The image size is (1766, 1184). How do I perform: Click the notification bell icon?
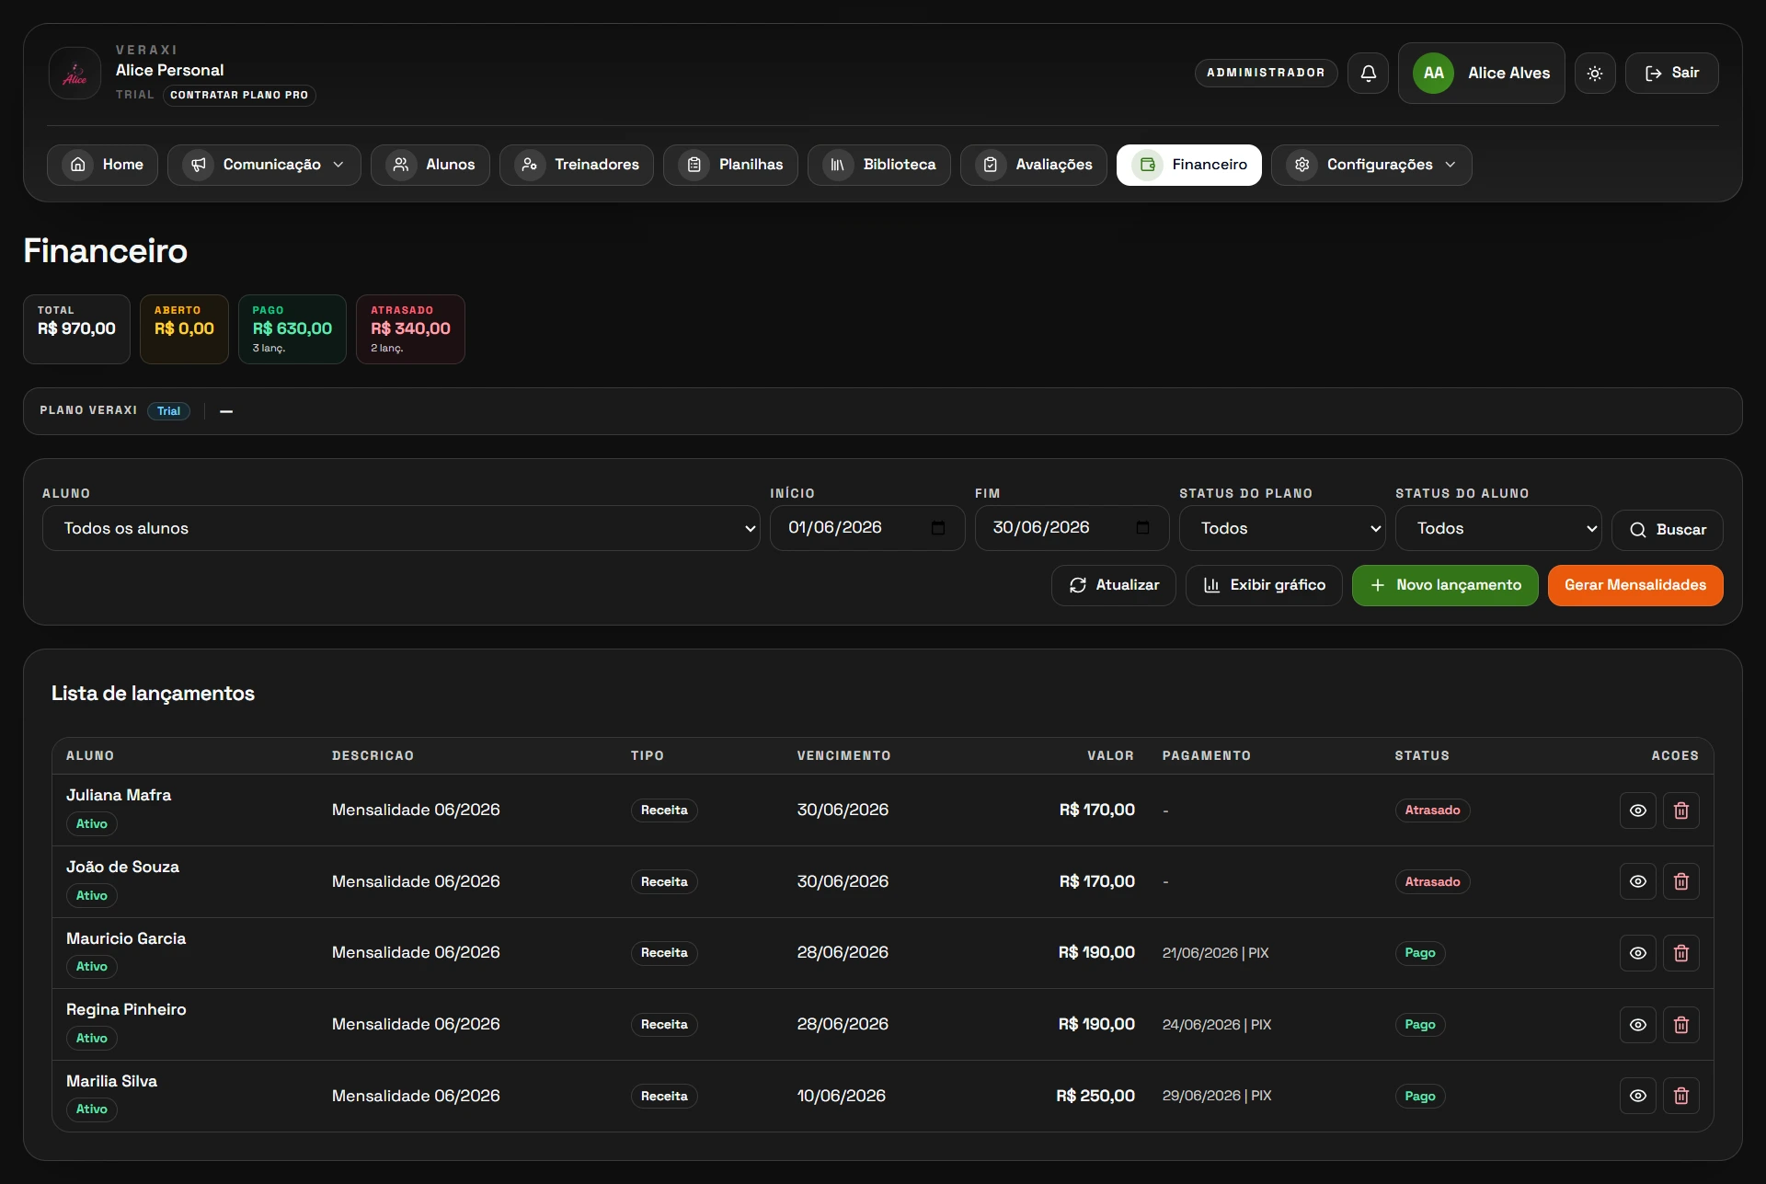(x=1368, y=73)
